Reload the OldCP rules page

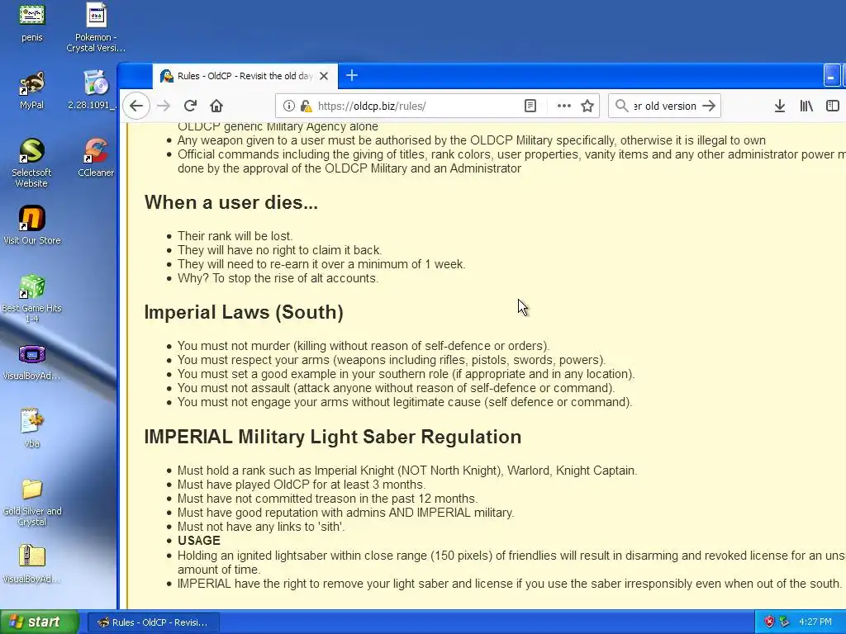pos(190,106)
